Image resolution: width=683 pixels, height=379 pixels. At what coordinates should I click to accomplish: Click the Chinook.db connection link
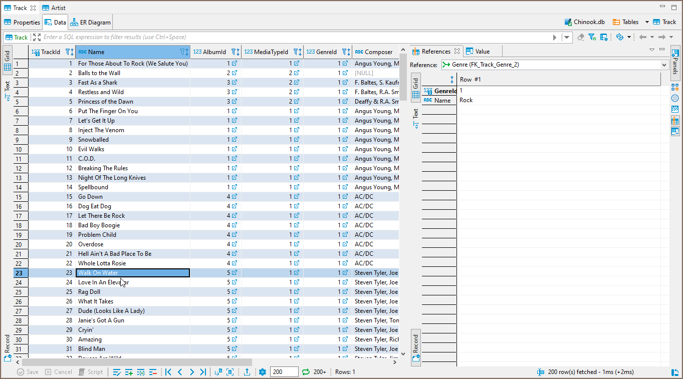pos(584,22)
